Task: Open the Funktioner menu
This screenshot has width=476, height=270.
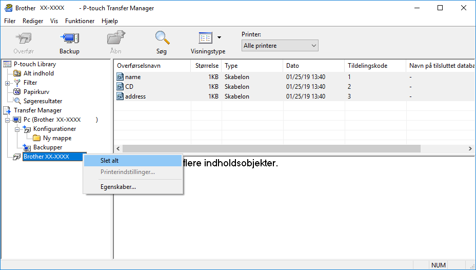Action: [x=80, y=21]
